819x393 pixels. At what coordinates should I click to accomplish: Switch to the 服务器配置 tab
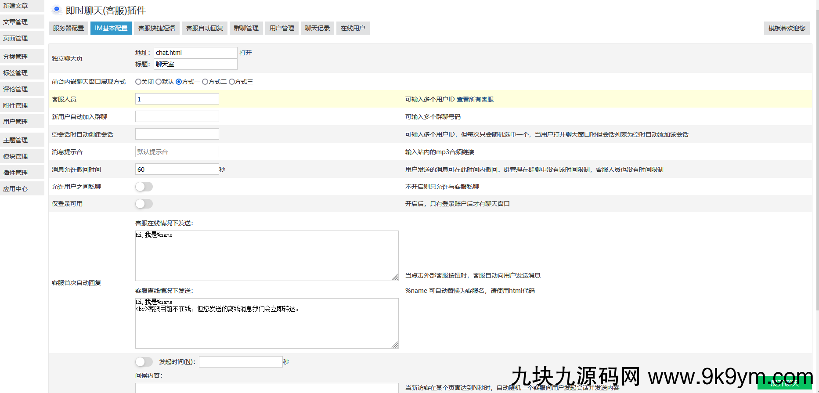[69, 28]
